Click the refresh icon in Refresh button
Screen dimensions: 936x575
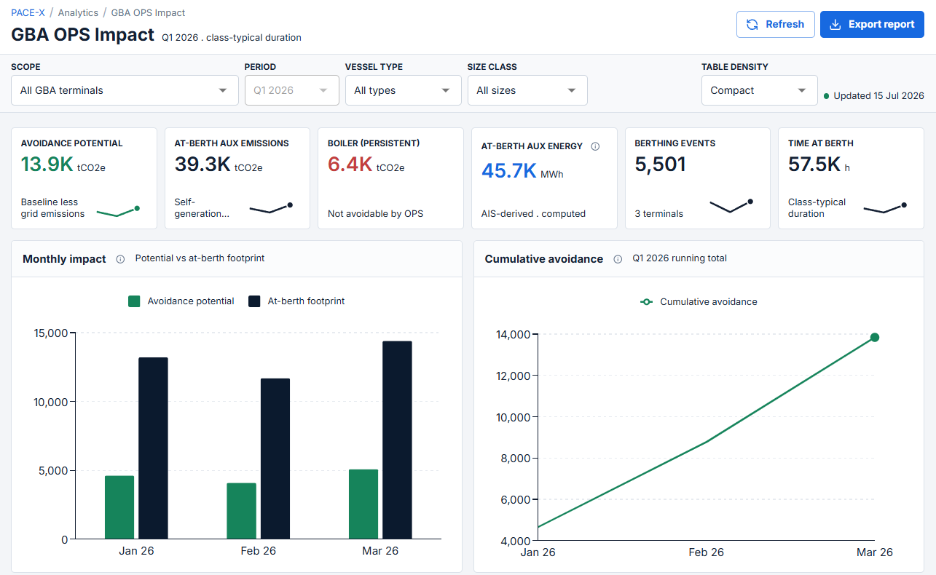click(x=752, y=24)
